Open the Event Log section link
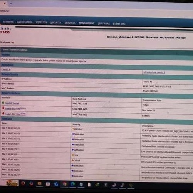This screenshot has height=193, width=193. 7,119
